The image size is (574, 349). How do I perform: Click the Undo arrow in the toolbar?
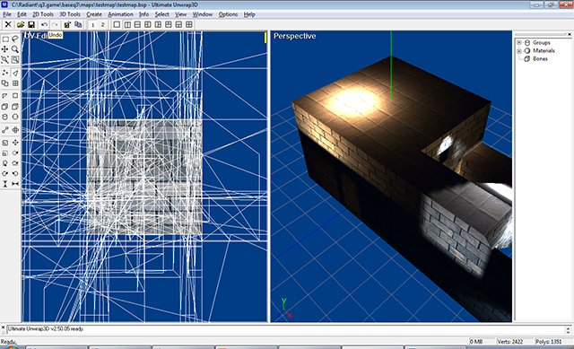[44, 24]
